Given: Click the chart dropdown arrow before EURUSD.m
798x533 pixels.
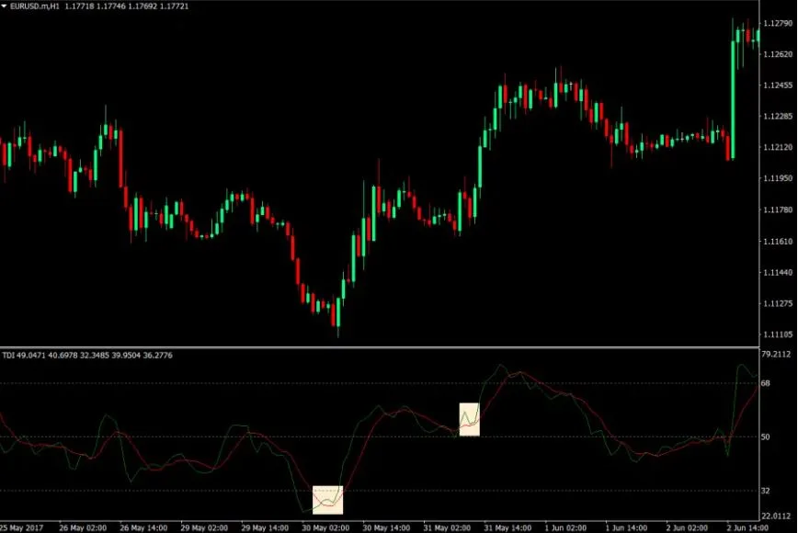Looking at the screenshot, I should click(6, 6).
